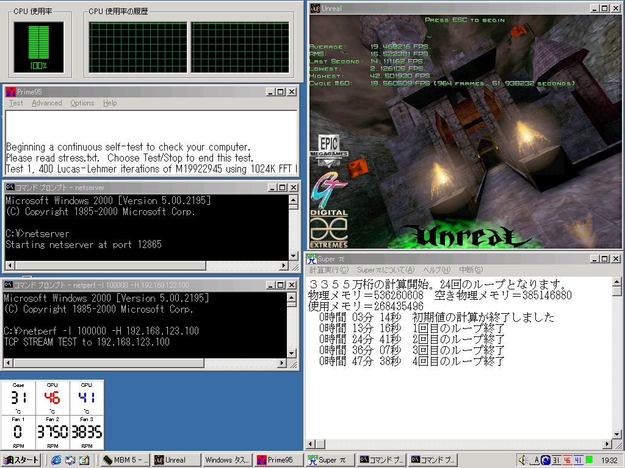Click MBM red CPU temperature 46 tile

[x=52, y=399]
